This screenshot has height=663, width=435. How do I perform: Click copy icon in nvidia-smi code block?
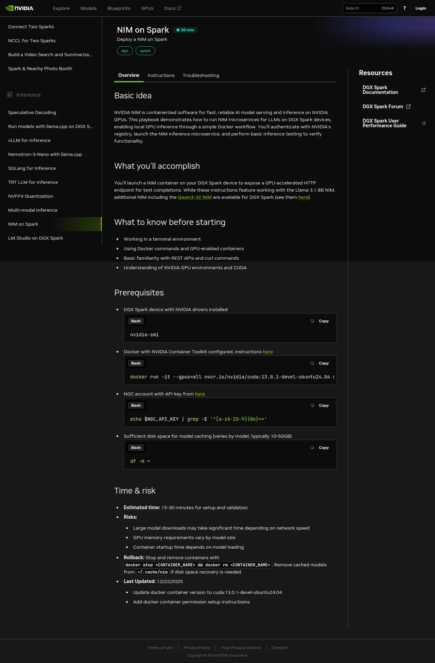pyautogui.click(x=312, y=321)
